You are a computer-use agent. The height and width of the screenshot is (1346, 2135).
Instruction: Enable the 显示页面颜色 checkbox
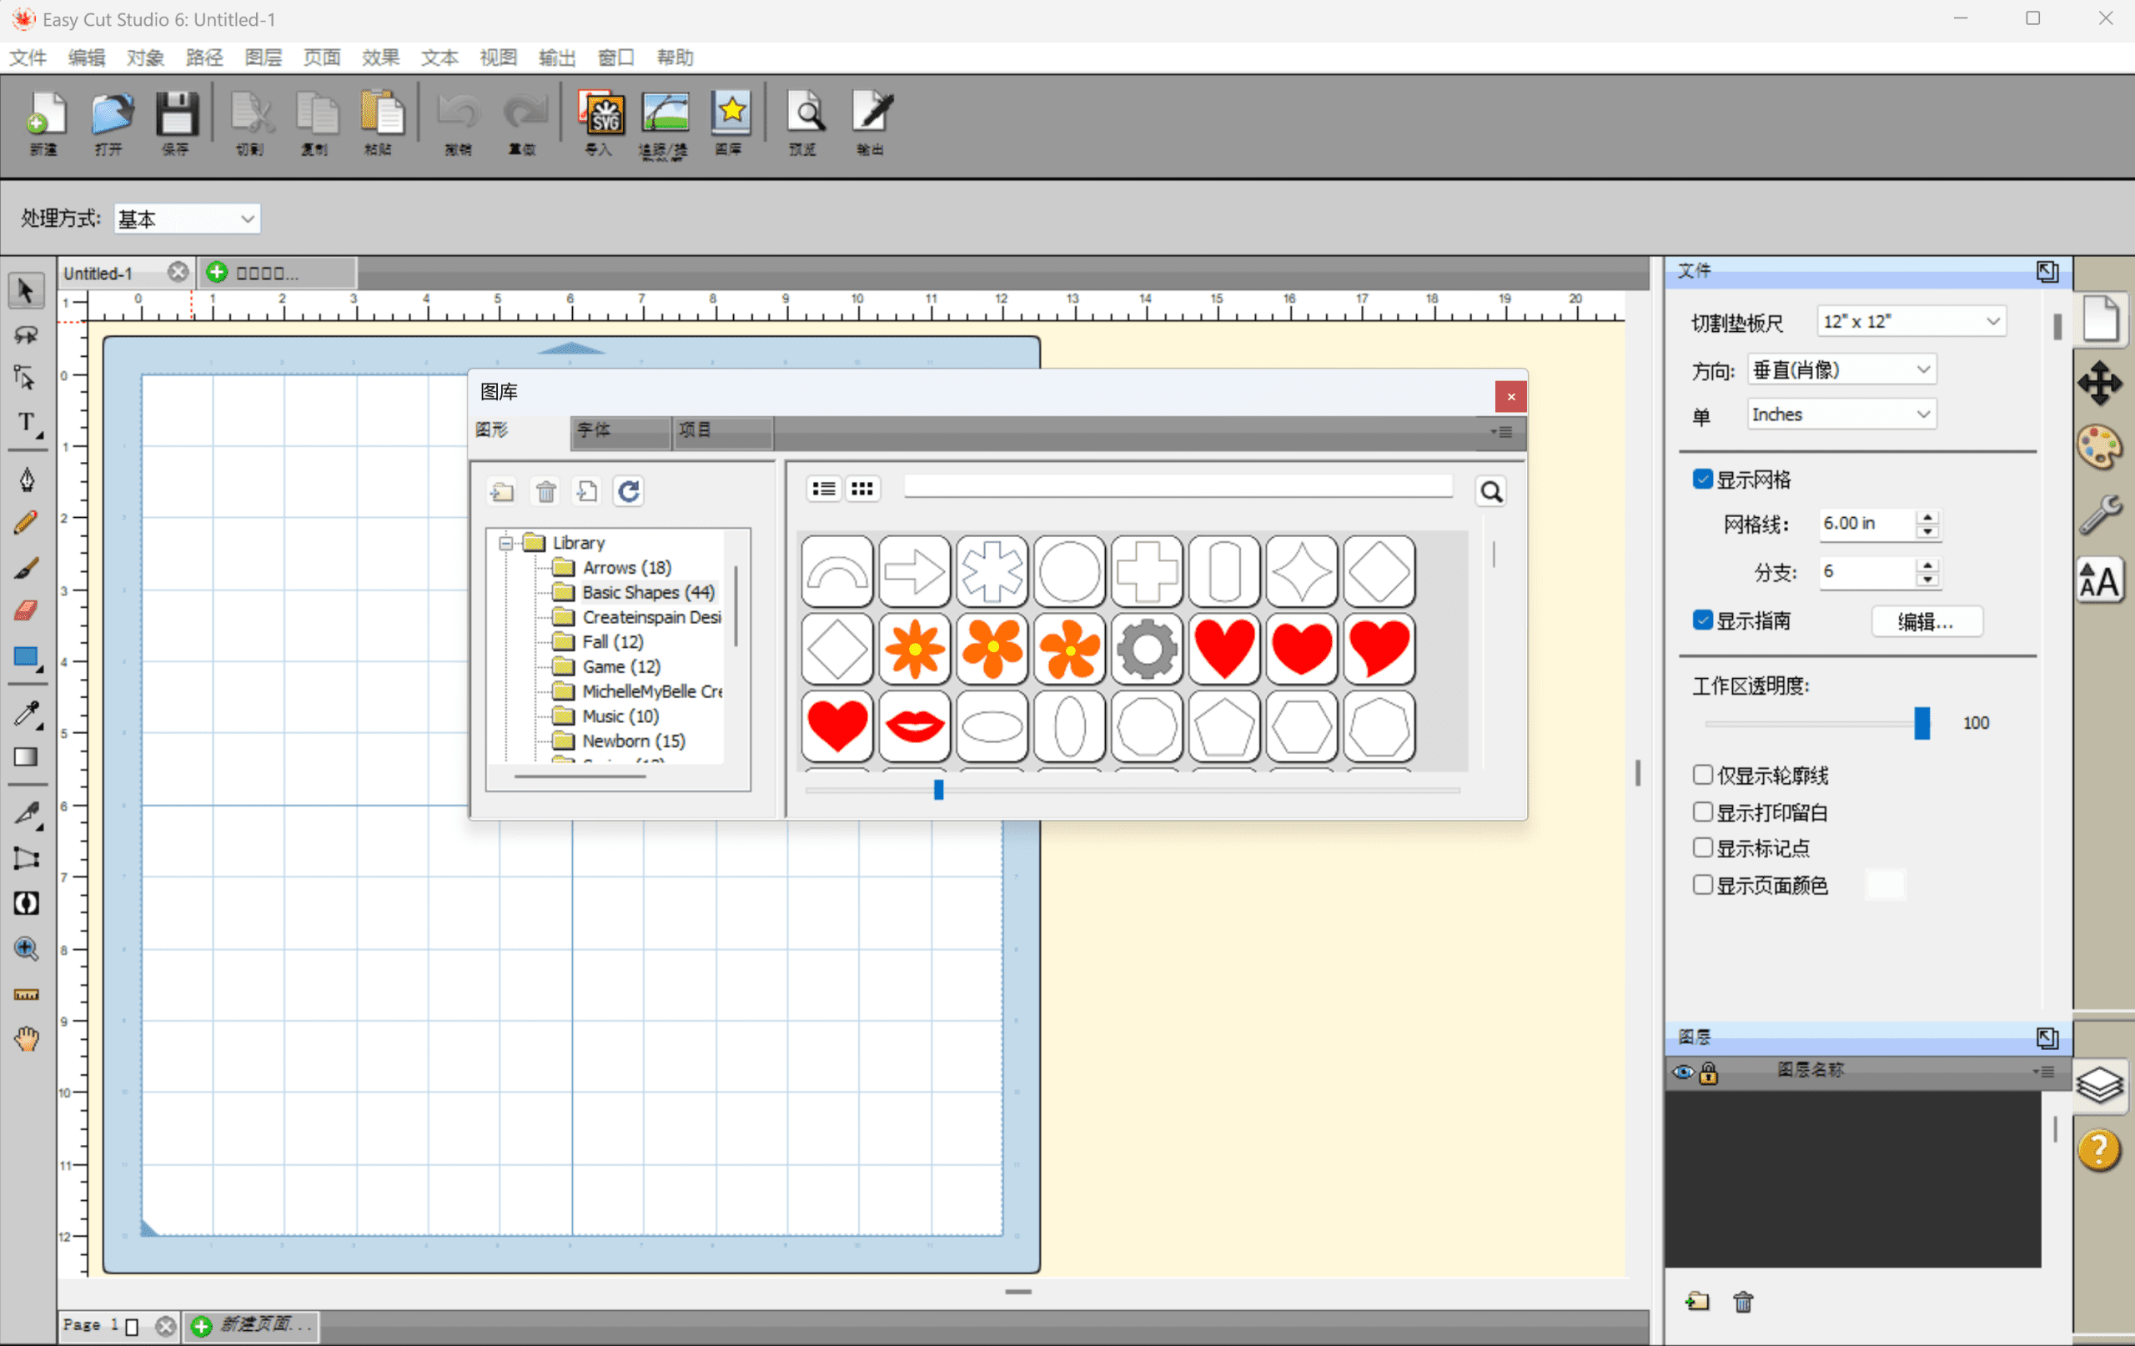[1702, 884]
